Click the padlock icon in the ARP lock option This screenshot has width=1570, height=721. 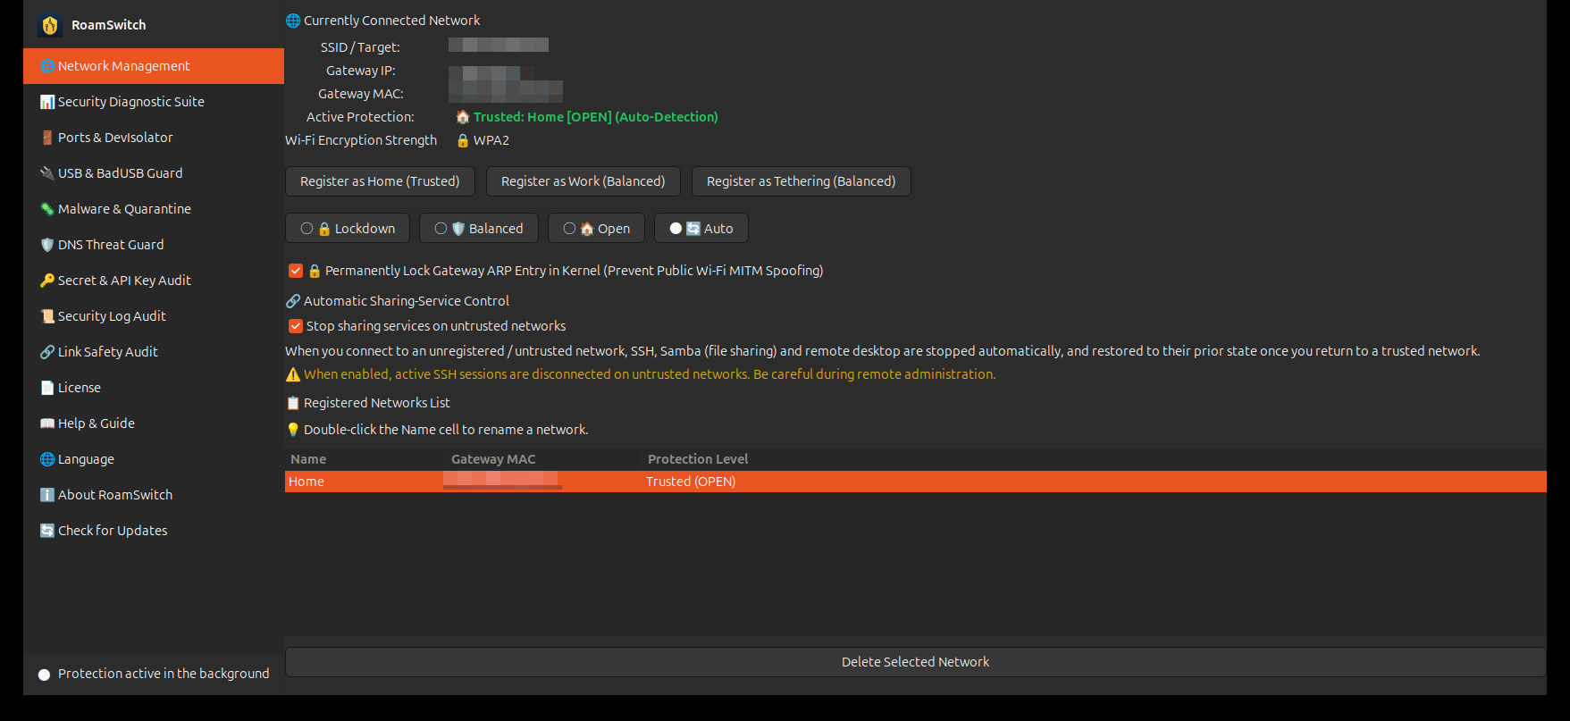(315, 271)
